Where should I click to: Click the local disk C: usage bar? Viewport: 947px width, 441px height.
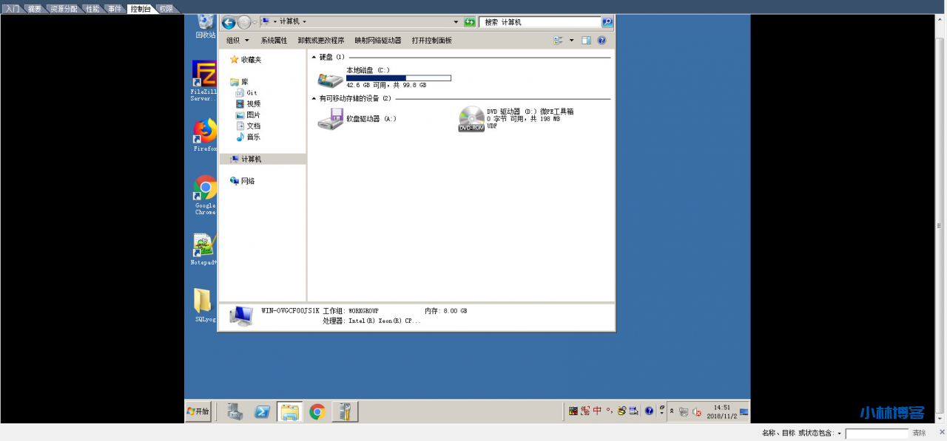point(398,78)
